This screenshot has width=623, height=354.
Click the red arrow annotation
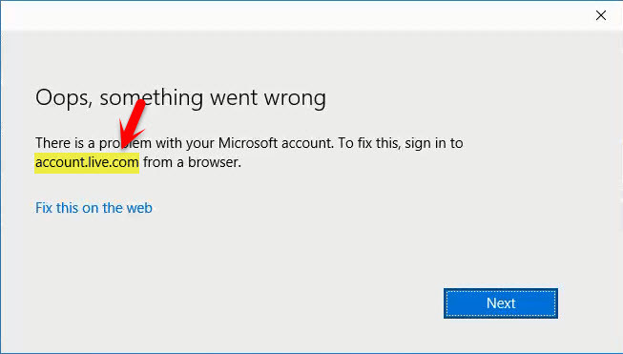click(x=133, y=123)
